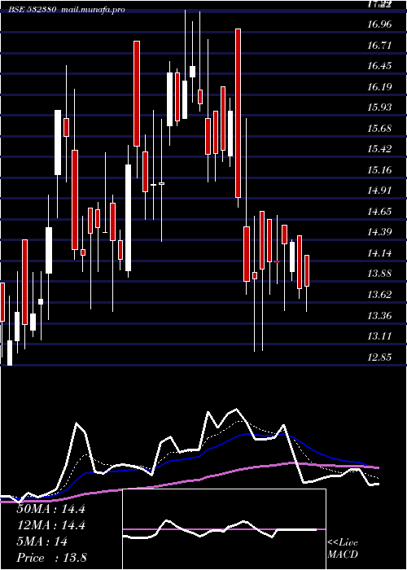The width and height of the screenshot is (407, 570).
Task: Select the 13.11 price axis label
Action: [379, 336]
